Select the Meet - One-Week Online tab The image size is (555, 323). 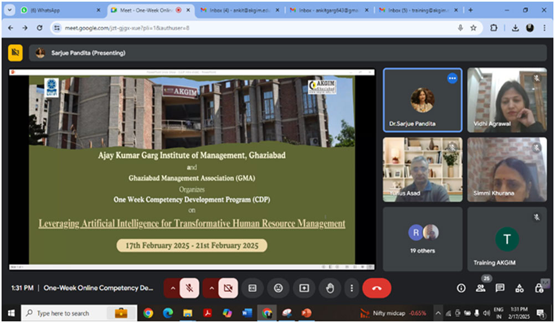(x=151, y=11)
